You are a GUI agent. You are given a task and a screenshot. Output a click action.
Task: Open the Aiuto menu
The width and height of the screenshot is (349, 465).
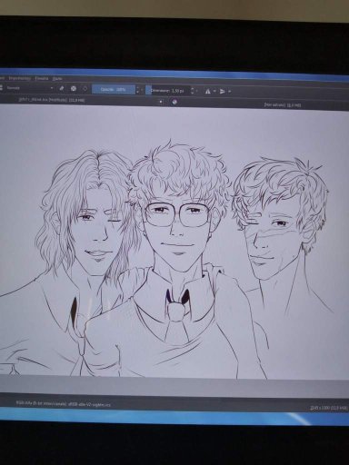(x=57, y=78)
